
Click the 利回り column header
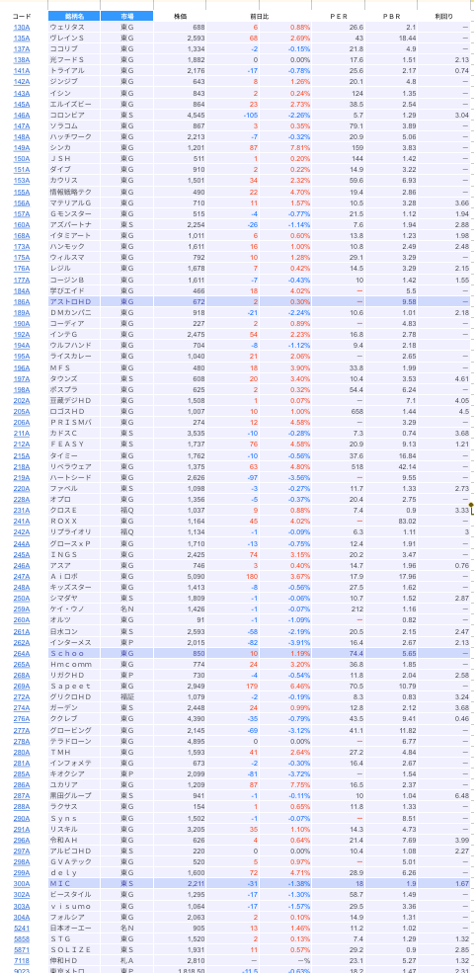[444, 16]
